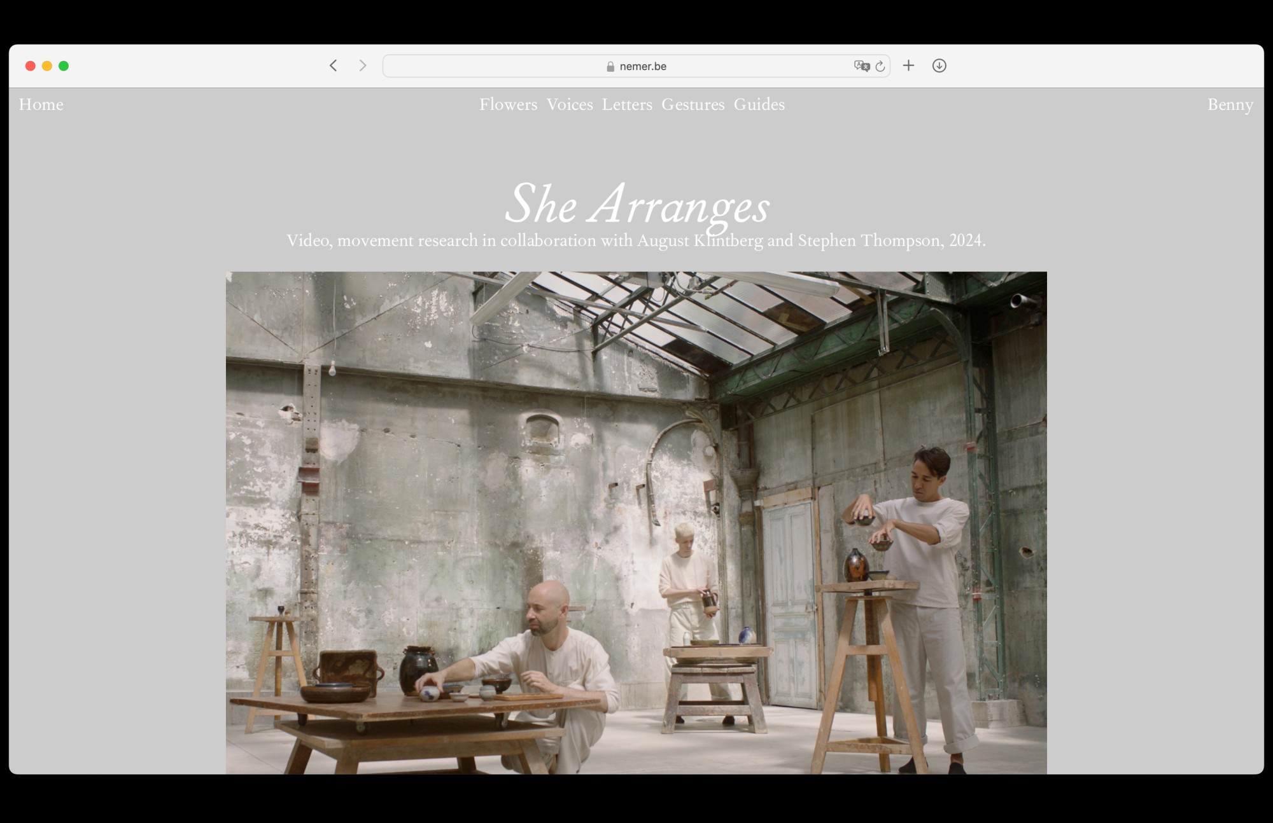
Task: Go to the Home link
Action: (41, 104)
